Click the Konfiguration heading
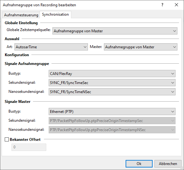Screen dimensions: 184x170 point(17,55)
